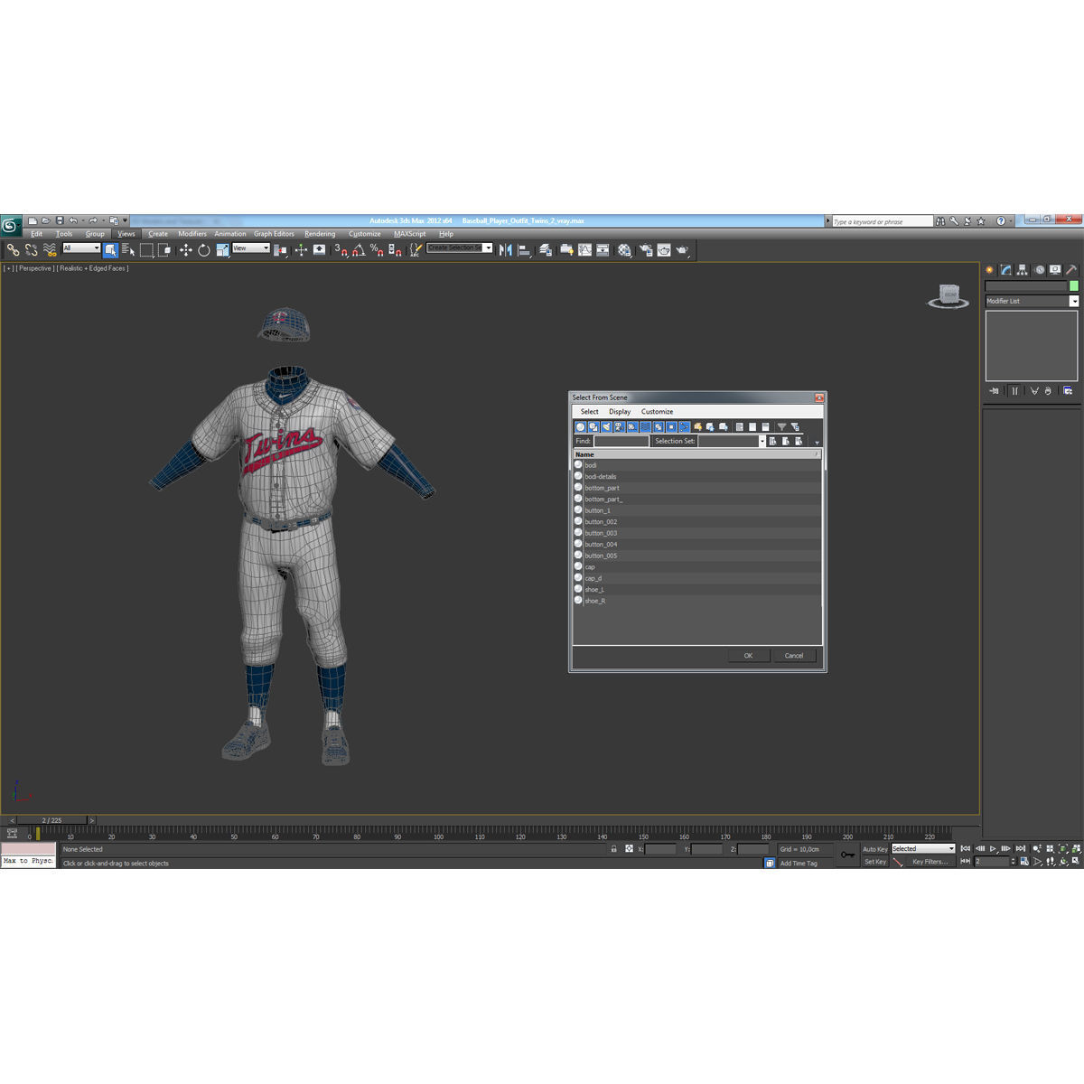The width and height of the screenshot is (1084, 1084).
Task: Open Customize menu in Select From Scene
Action: [x=657, y=412]
